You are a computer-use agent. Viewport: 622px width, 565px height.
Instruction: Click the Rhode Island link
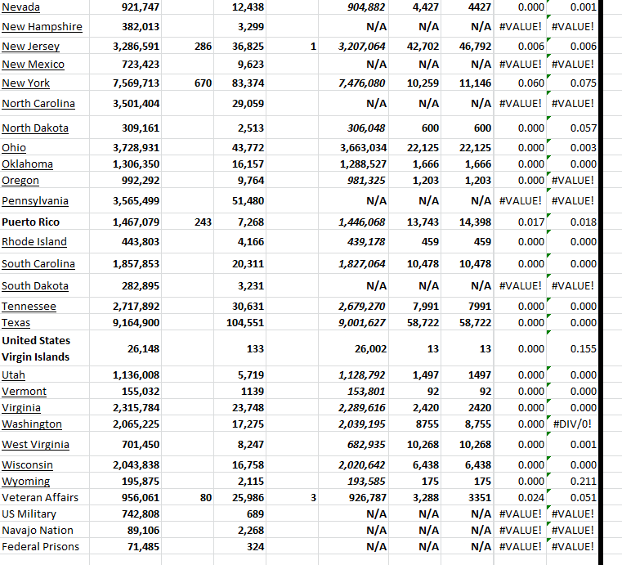[34, 242]
